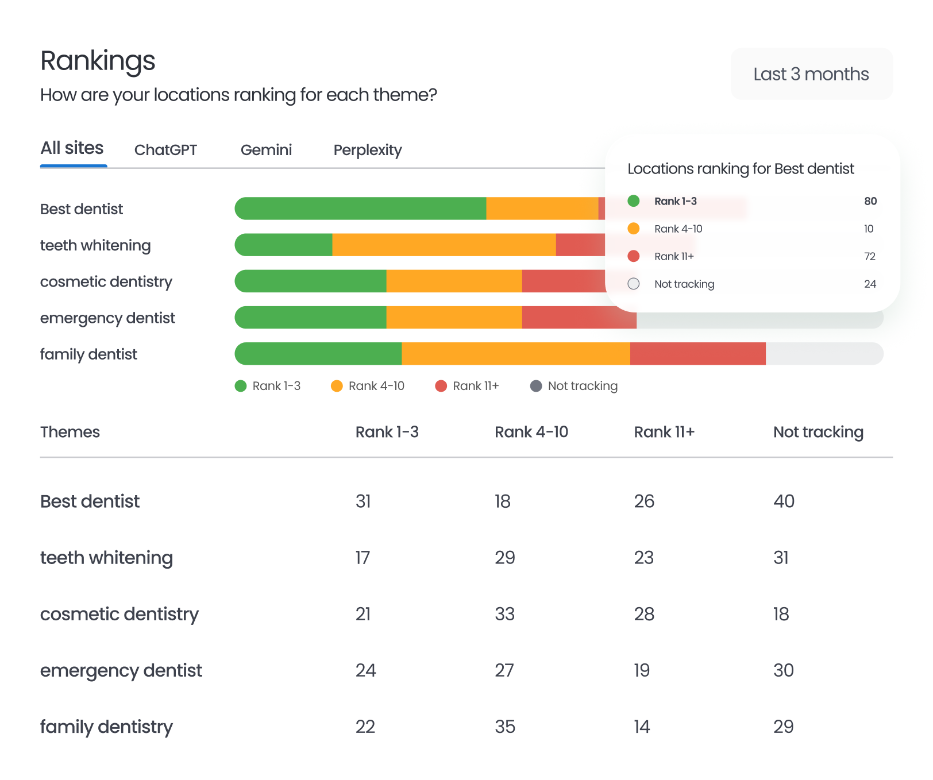Viewport: 933px width, 780px height.
Task: Click orange Rank 4-10 dot in tooltip
Action: pos(634,229)
